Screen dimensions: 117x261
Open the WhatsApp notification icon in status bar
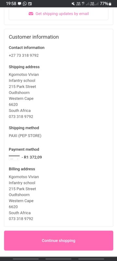(x=25, y=4)
